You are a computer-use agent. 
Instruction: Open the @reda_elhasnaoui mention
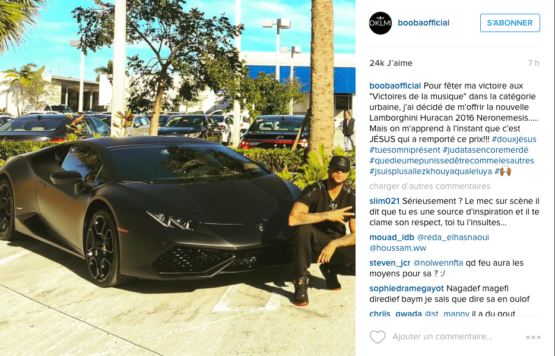point(453,237)
